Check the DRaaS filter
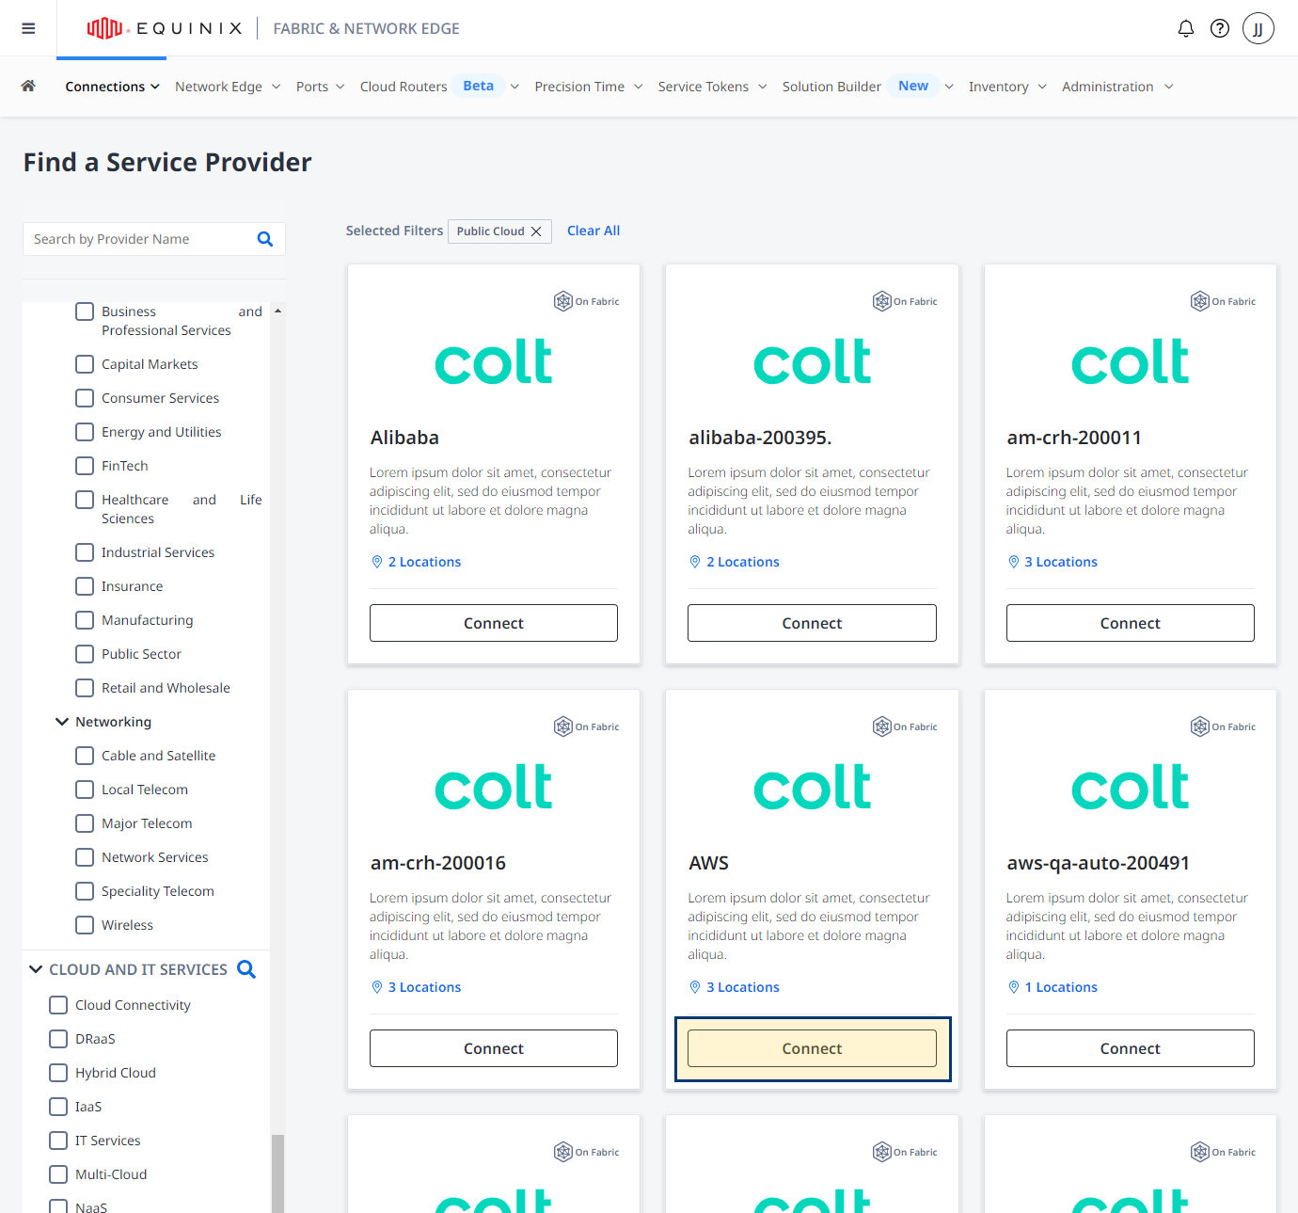This screenshot has width=1298, height=1213. (58, 1039)
